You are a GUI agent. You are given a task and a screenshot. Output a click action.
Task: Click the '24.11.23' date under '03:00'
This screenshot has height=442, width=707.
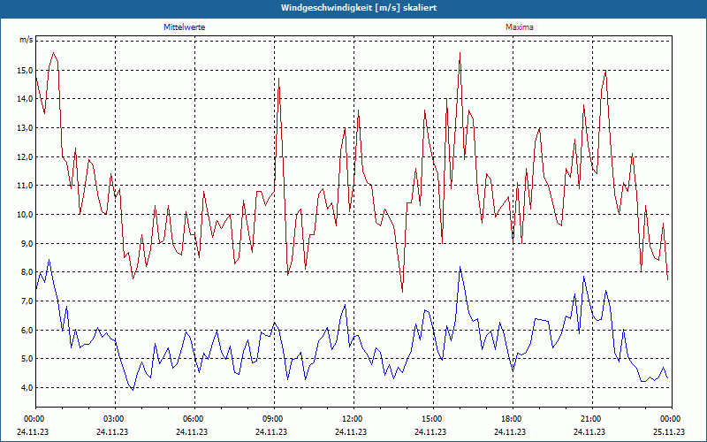click(112, 431)
